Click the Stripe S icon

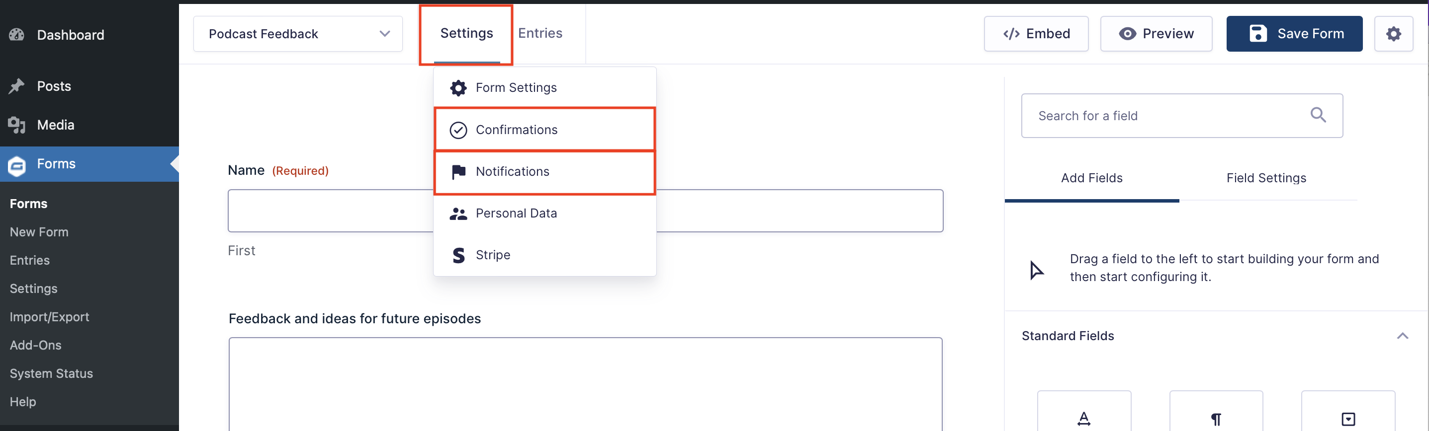click(458, 255)
